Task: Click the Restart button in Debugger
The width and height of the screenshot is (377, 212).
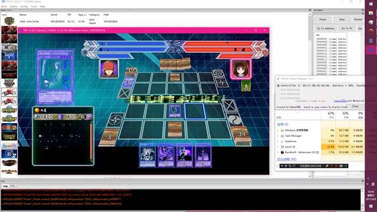Action: pyautogui.click(x=358, y=19)
